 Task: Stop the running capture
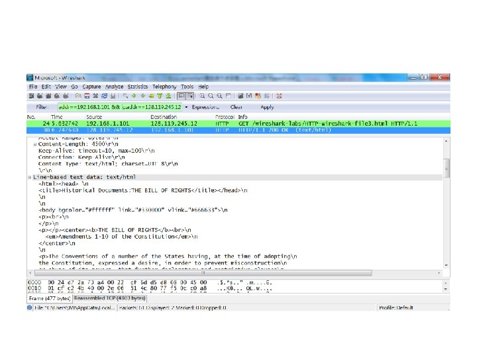click(x=56, y=97)
